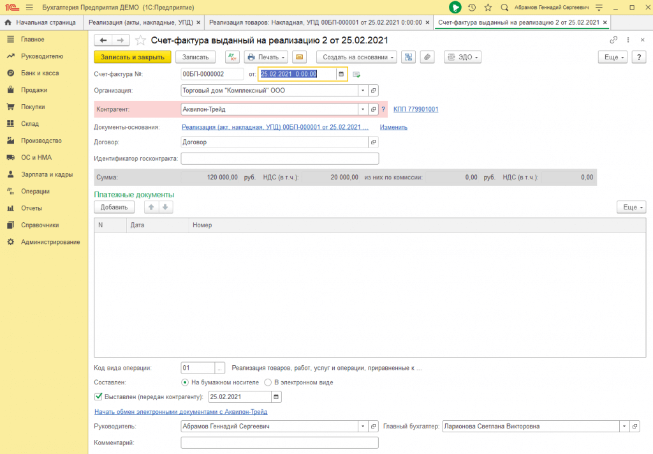Open attached files paperclip icon
Image resolution: width=653 pixels, height=454 pixels.
[x=427, y=57]
